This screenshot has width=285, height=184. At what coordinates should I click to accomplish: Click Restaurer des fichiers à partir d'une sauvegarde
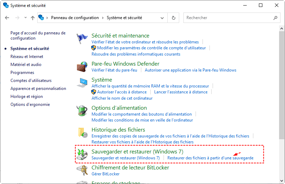210,158
